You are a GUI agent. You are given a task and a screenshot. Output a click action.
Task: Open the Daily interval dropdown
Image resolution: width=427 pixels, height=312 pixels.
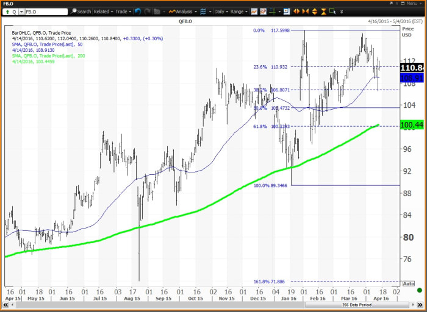[x=221, y=12]
